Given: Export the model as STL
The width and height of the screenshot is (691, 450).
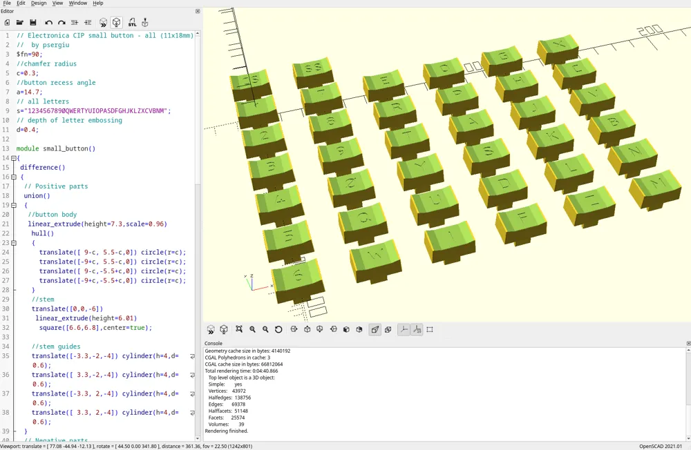Looking at the screenshot, I should 132,23.
